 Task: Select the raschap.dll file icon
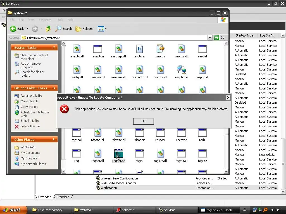118,49
